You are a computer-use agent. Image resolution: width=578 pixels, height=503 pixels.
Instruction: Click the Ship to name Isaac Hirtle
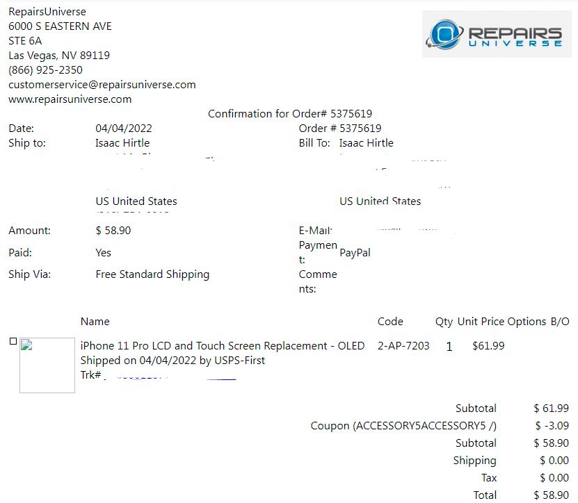[122, 143]
